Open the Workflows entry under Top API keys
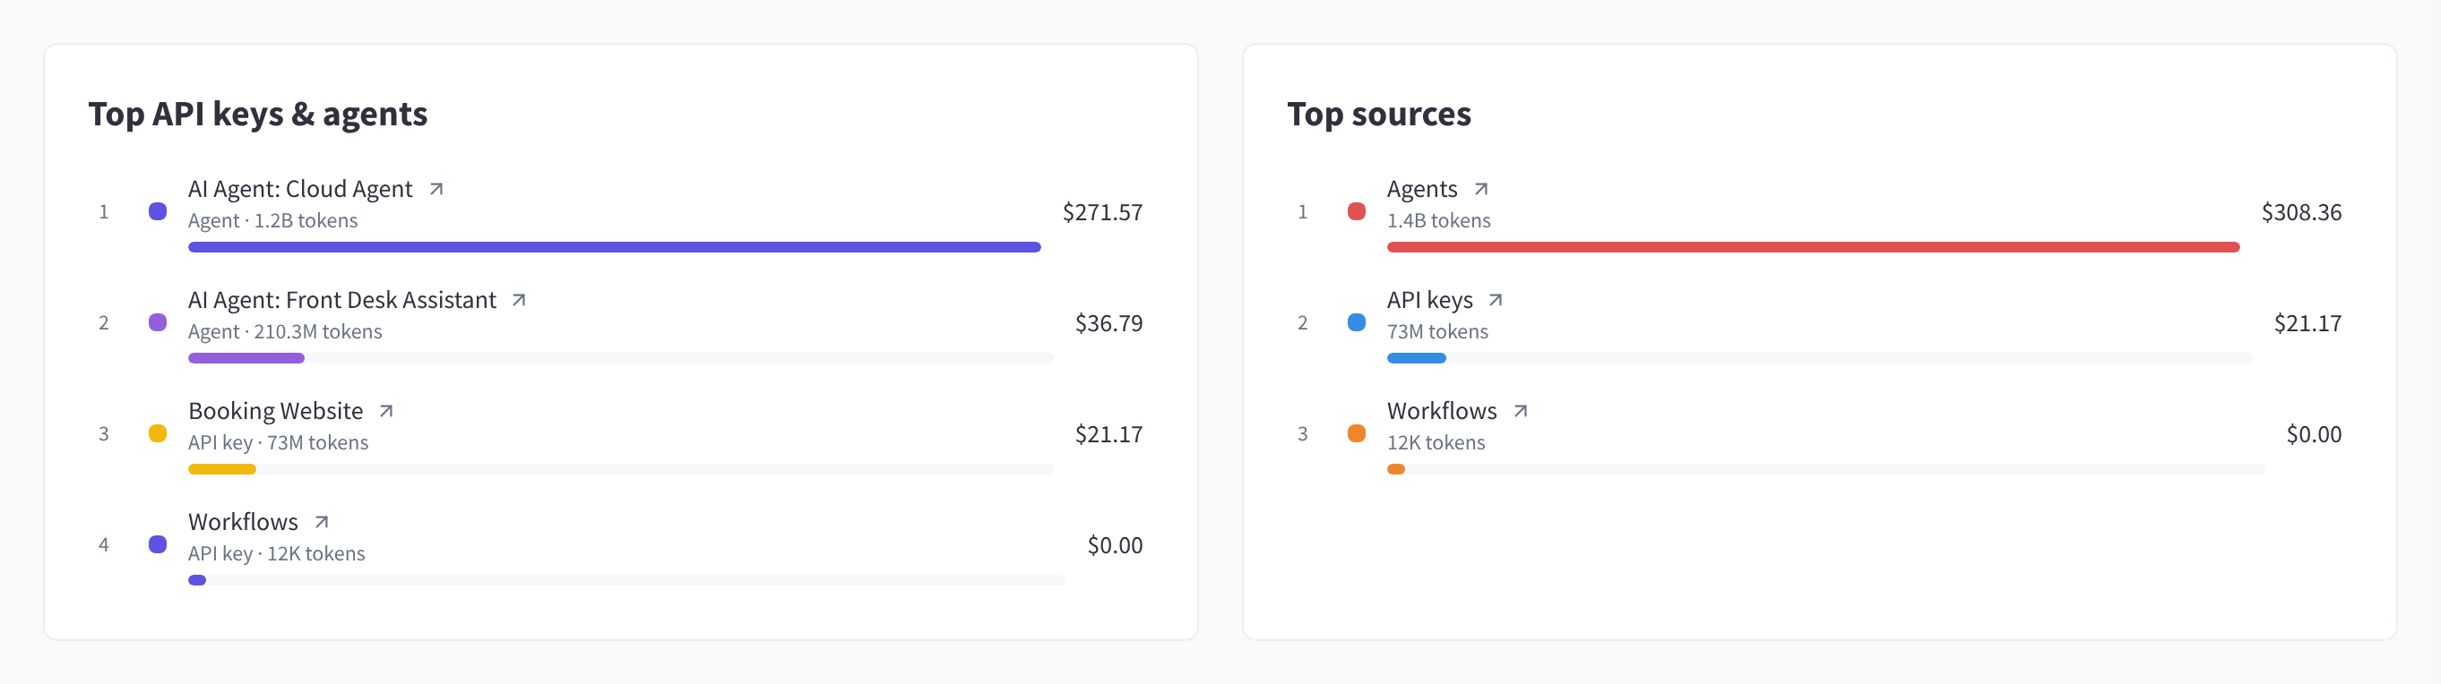Viewport: 2441px width, 684px height. pos(244,522)
